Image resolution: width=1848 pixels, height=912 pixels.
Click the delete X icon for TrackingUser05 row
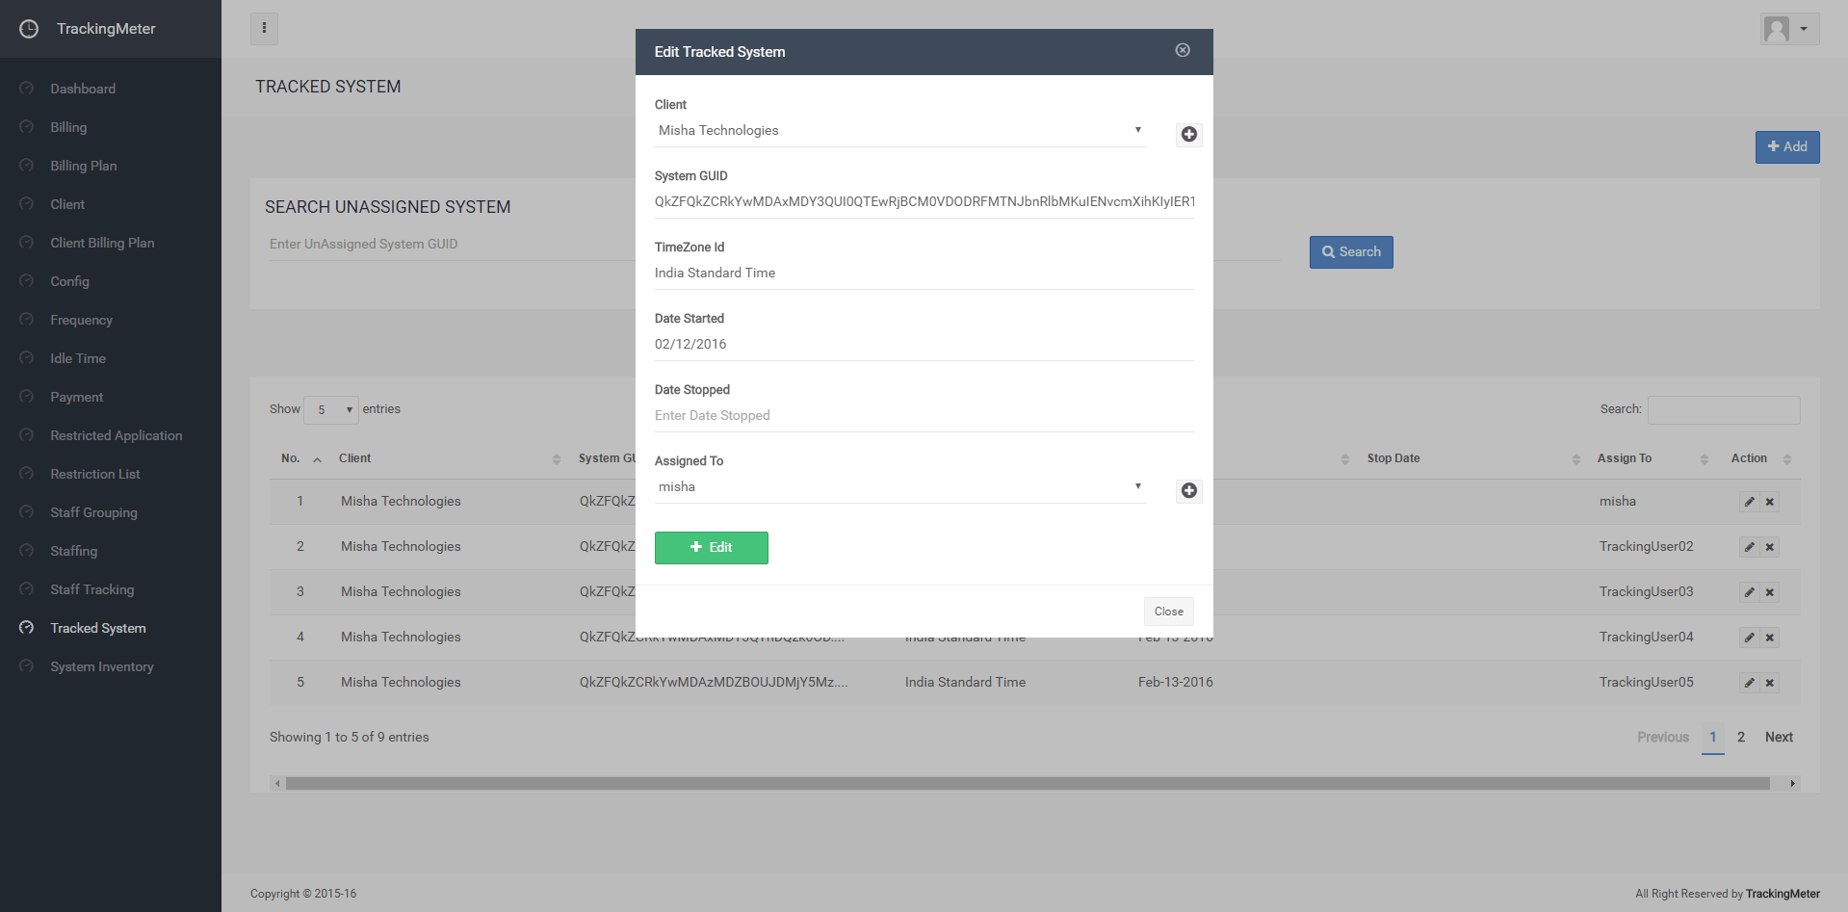1769,683
